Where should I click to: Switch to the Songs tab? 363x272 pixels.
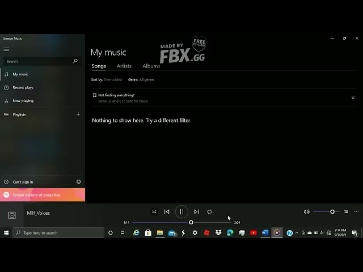tap(99, 66)
